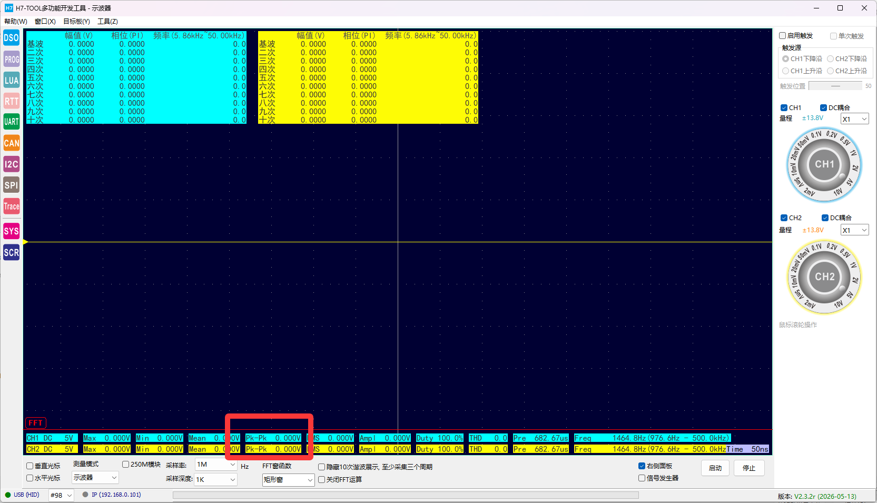Open the 工具(Z) menu
The height and width of the screenshot is (503, 877).
click(x=107, y=22)
